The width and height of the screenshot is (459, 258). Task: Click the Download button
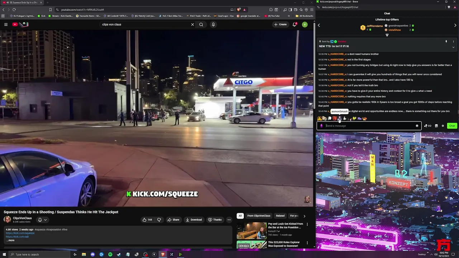(x=194, y=220)
